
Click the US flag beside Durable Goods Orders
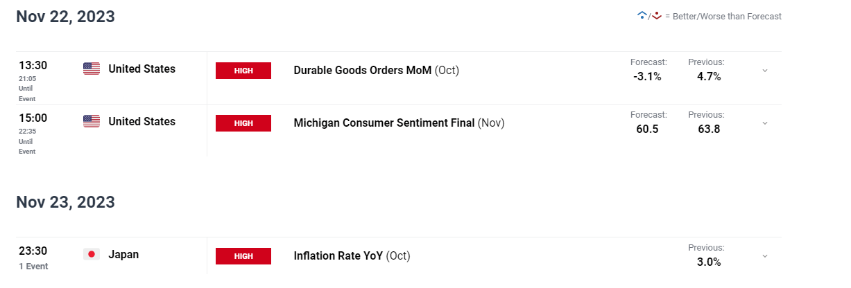point(92,69)
